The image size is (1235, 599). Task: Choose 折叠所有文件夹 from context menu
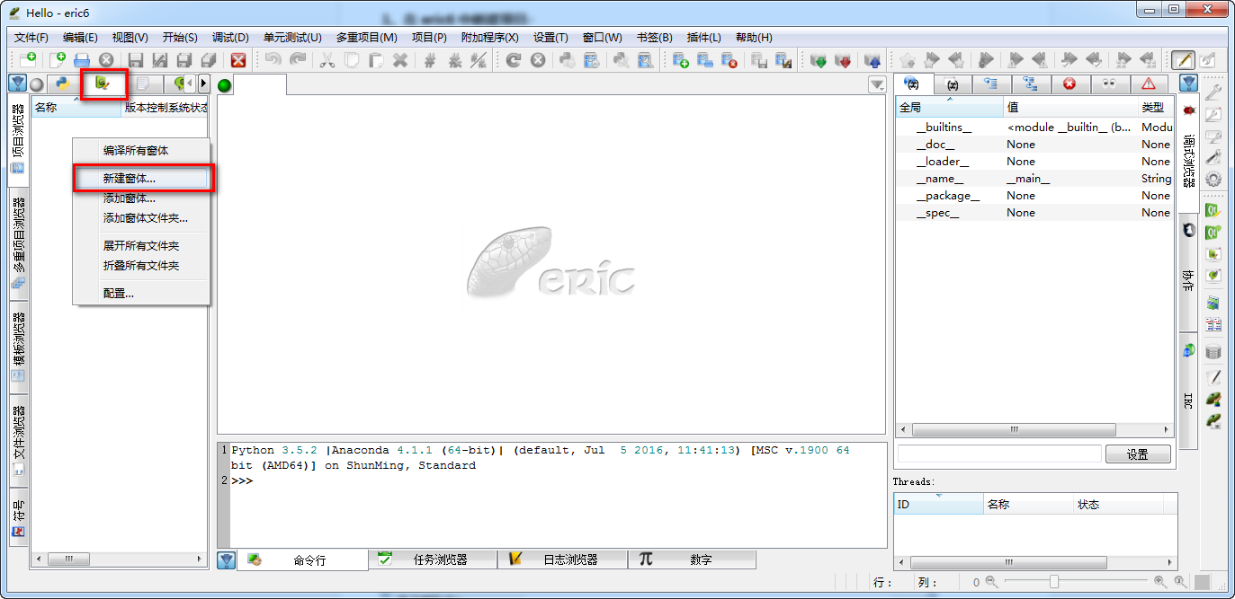(x=141, y=265)
